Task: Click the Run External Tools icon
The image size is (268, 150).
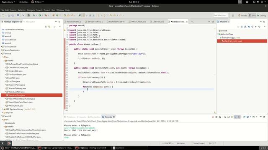Action: coord(46,15)
